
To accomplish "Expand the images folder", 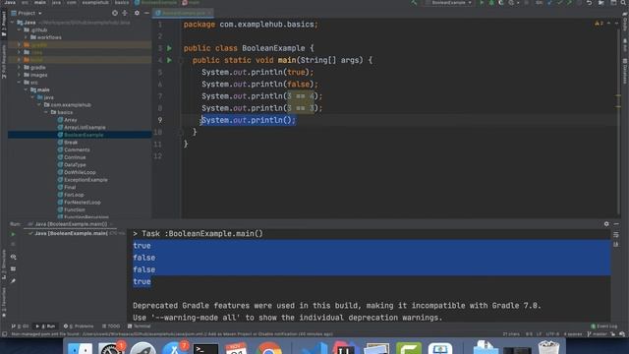I will (x=19, y=75).
